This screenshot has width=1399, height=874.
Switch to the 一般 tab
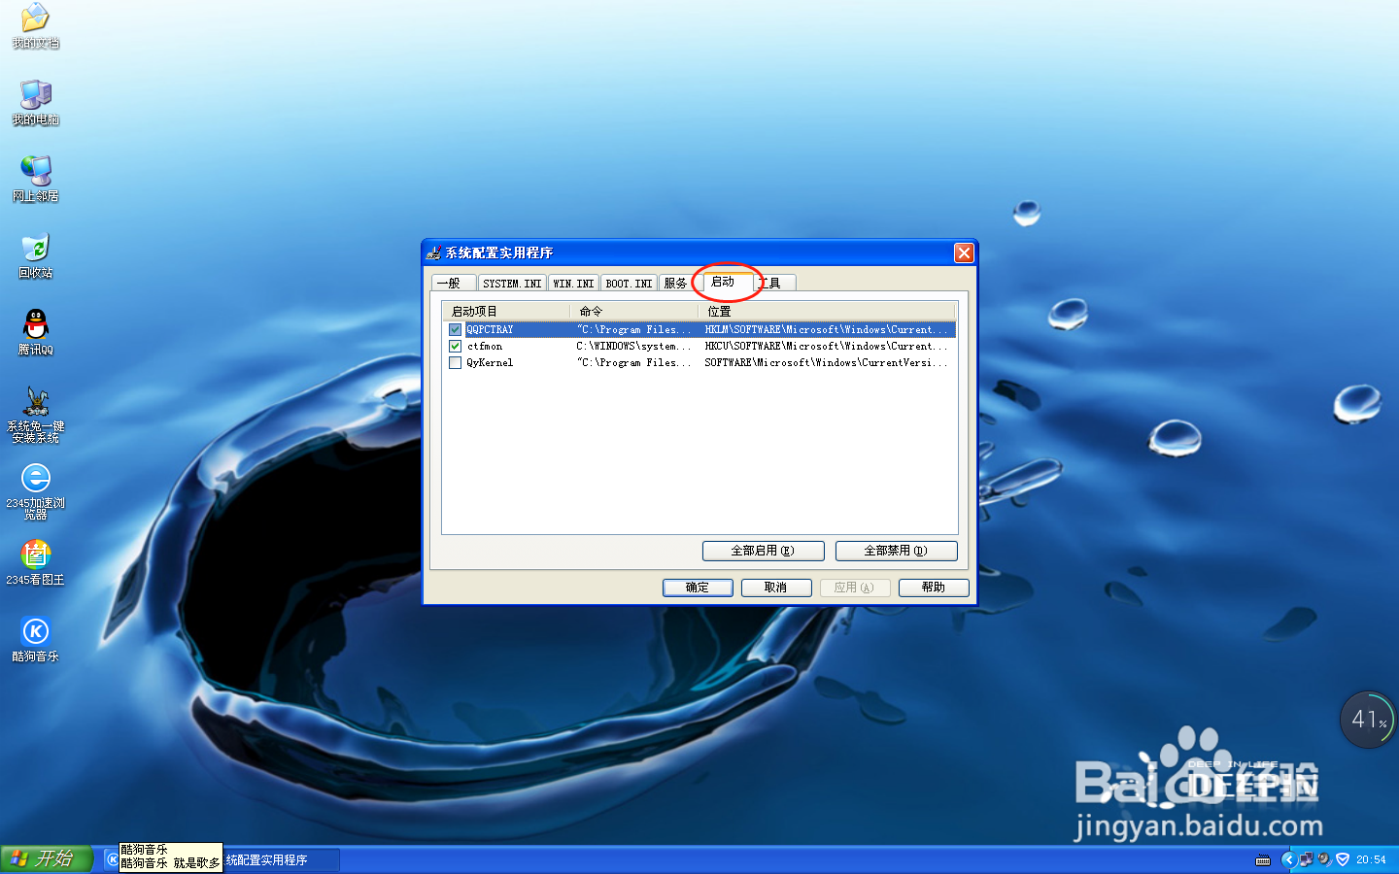click(453, 283)
